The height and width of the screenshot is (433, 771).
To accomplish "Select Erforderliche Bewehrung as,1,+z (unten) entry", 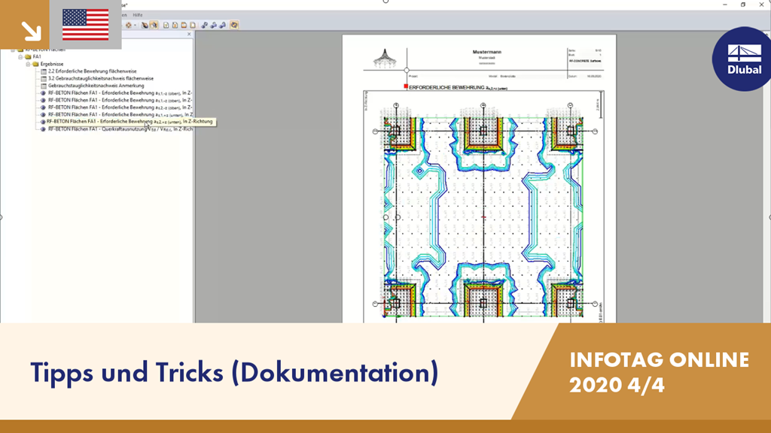I will [120, 114].
